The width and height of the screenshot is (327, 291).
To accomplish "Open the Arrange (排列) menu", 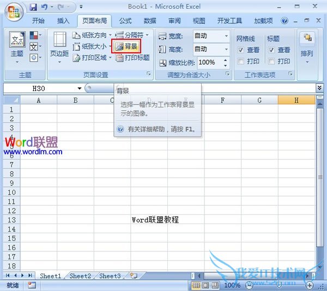I will pyautogui.click(x=307, y=47).
